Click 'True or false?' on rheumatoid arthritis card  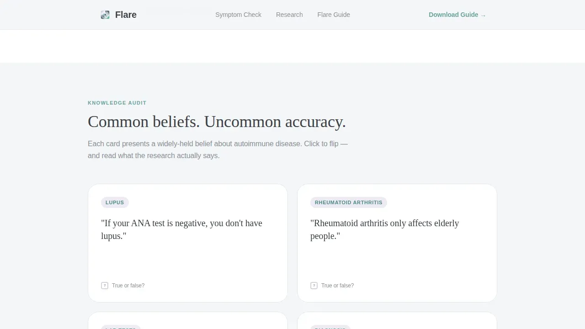(337, 286)
